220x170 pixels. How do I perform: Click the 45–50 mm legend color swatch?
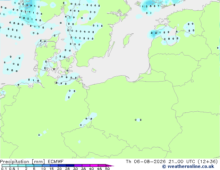coord(102,165)
